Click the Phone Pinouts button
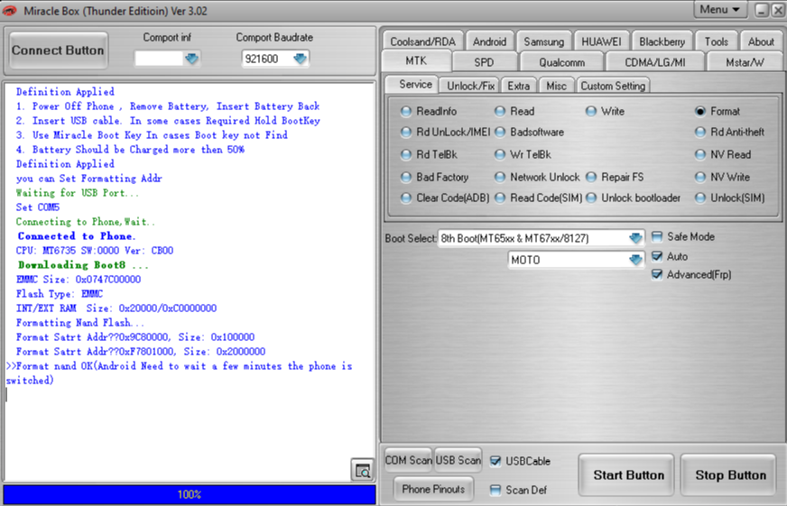Viewport: 787px width, 506px height. 433,489
